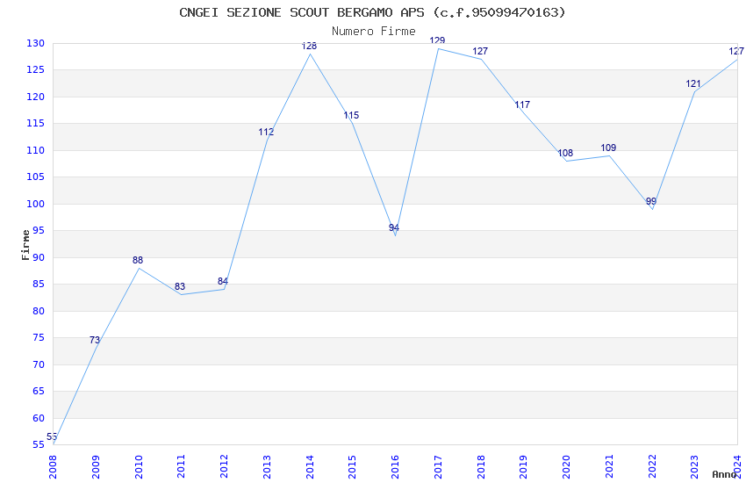Click the x-axis year 2019
746x483 pixels.
point(523,467)
